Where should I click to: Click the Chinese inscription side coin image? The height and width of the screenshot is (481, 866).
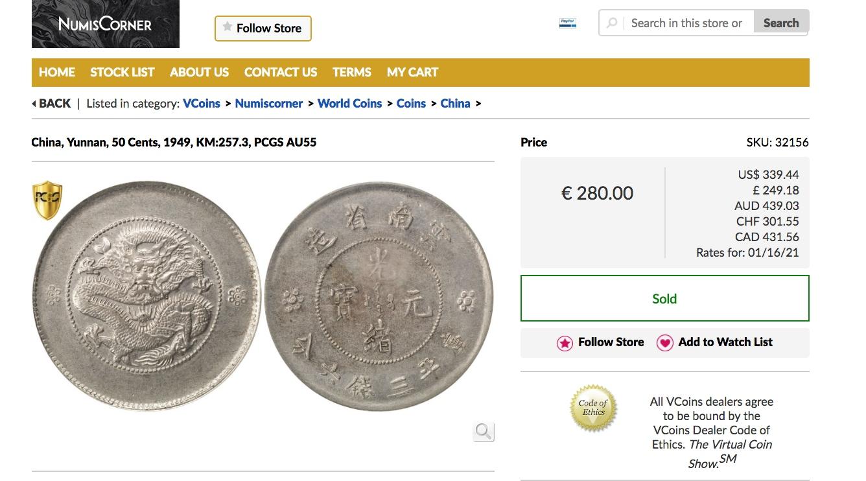click(379, 296)
